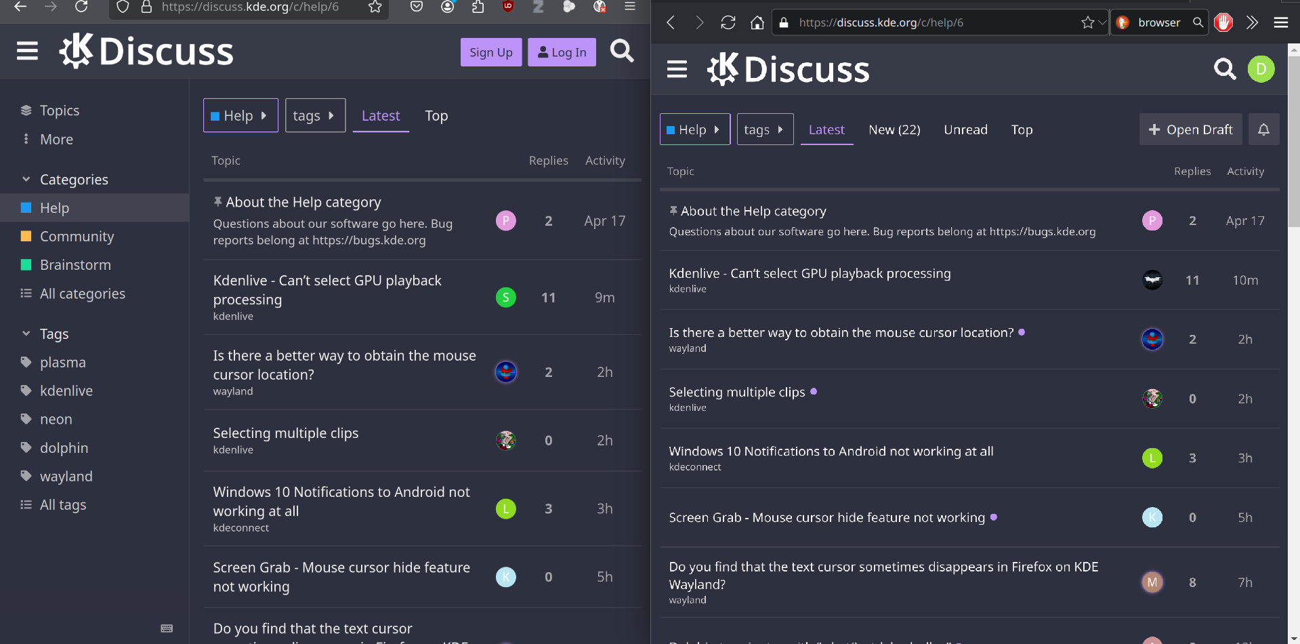This screenshot has height=644, width=1300.
Task: Open search engine icon in right browser
Action: pos(1123,22)
